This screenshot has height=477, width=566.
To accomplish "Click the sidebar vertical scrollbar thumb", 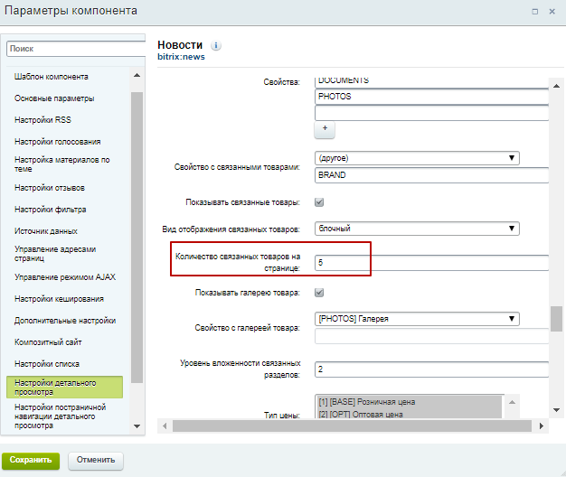I will (137, 238).
